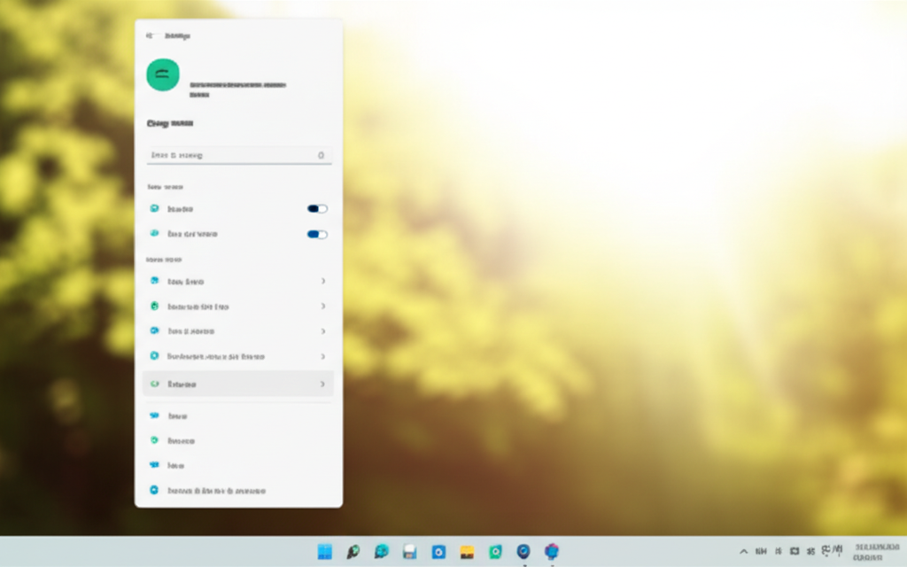This screenshot has height=567, width=907.
Task: Click into the panel's search input field
Action: [230, 155]
